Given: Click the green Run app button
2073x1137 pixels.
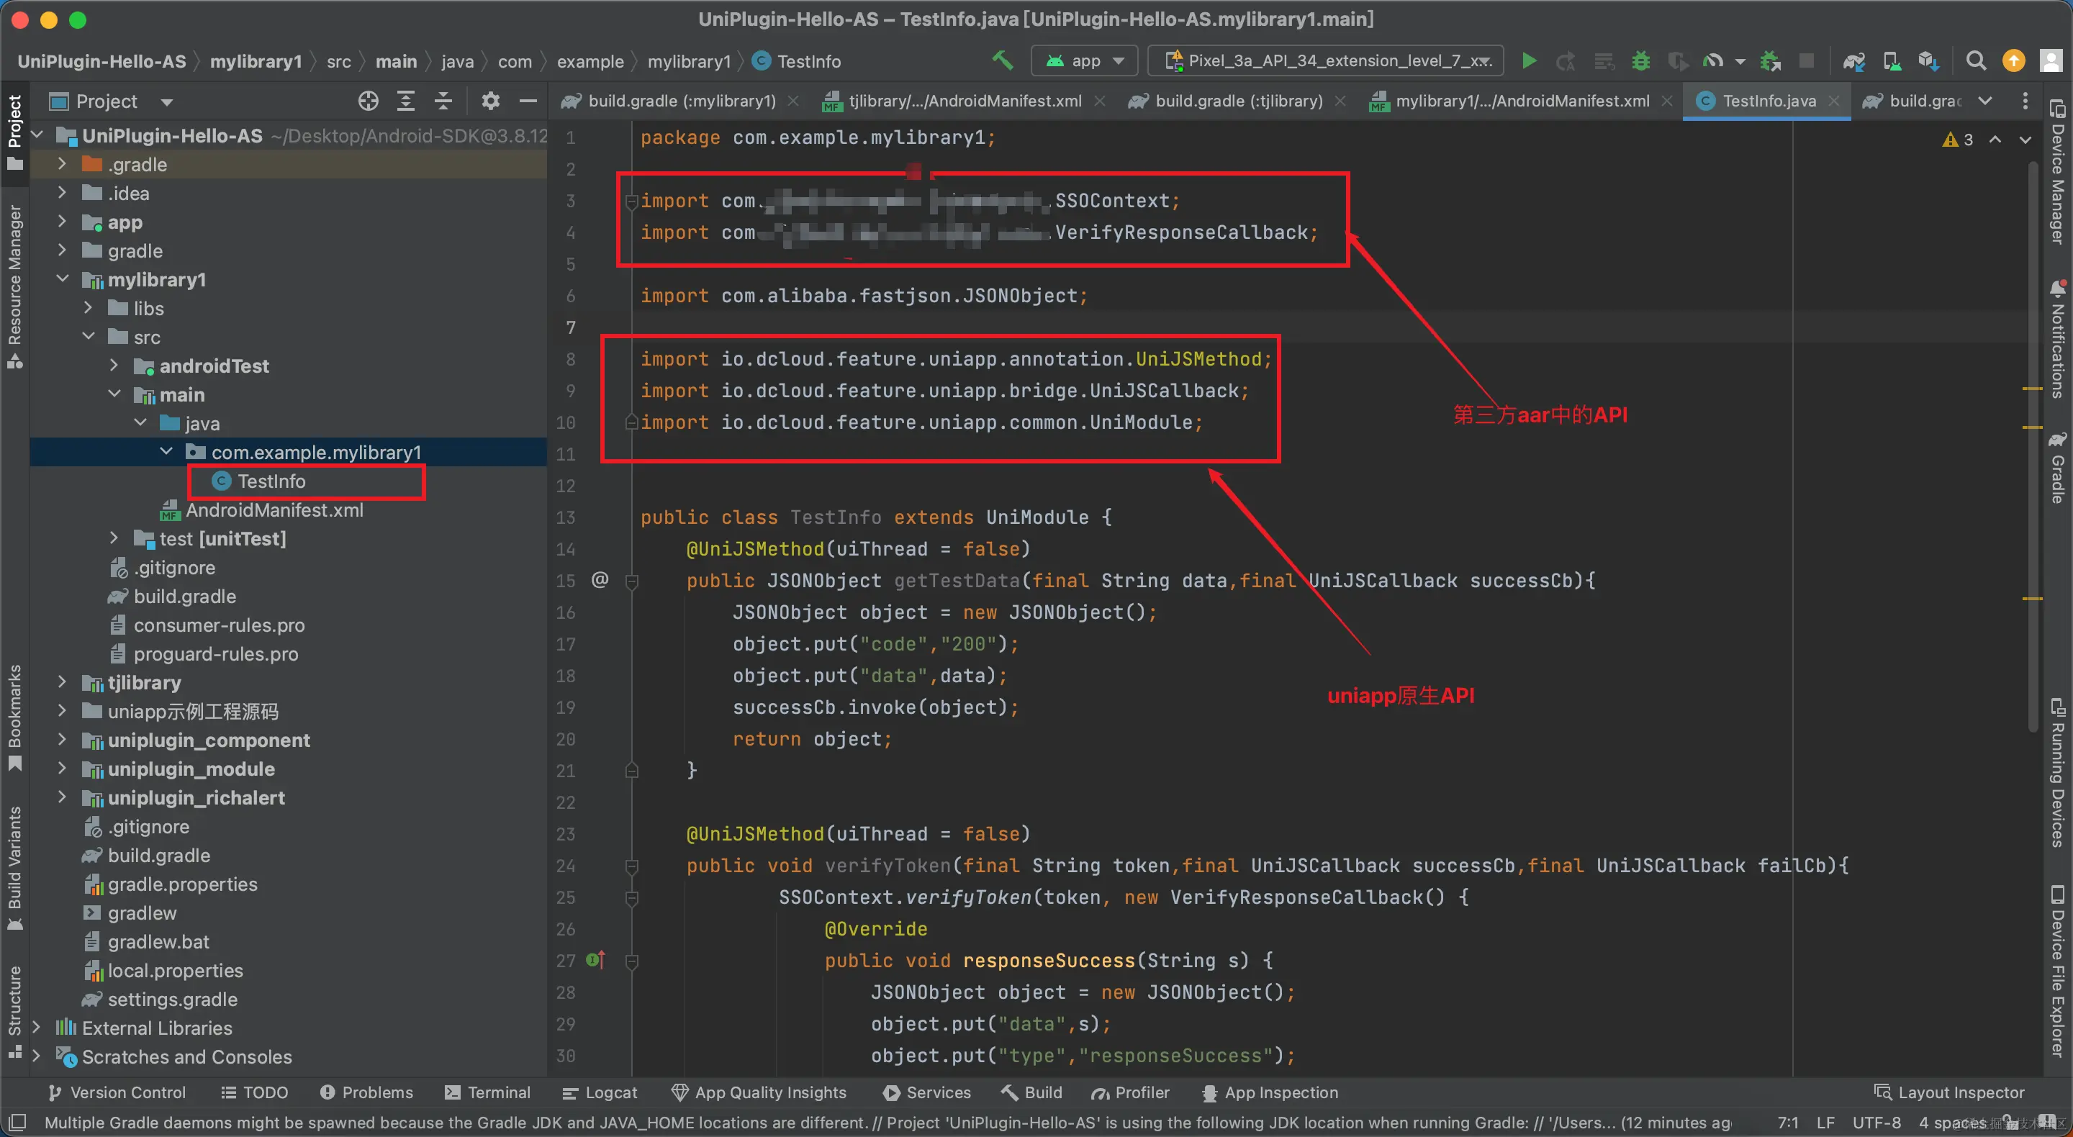Looking at the screenshot, I should (x=1529, y=61).
